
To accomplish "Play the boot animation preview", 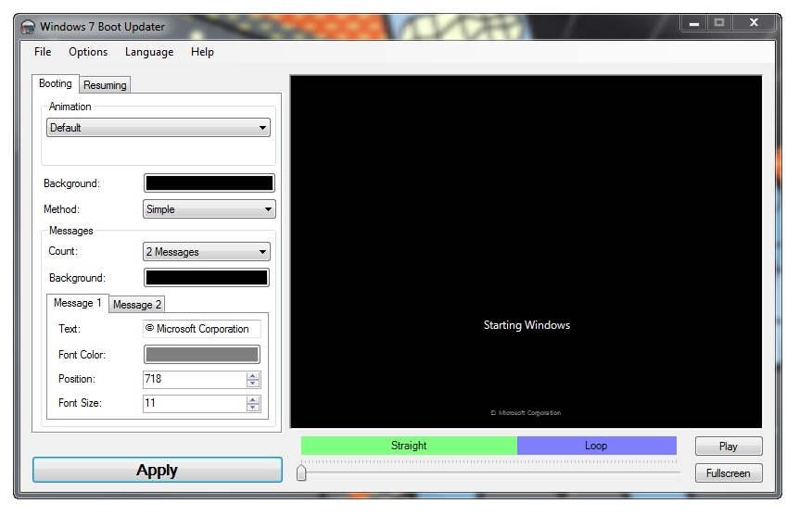I will [x=729, y=447].
